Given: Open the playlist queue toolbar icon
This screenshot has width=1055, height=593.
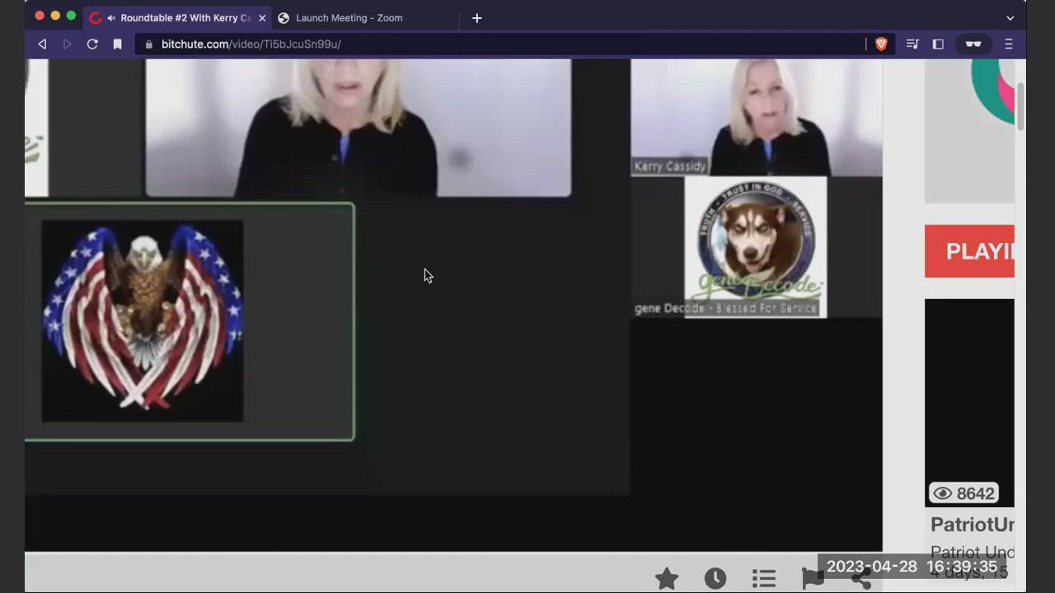Looking at the screenshot, I should (x=912, y=44).
